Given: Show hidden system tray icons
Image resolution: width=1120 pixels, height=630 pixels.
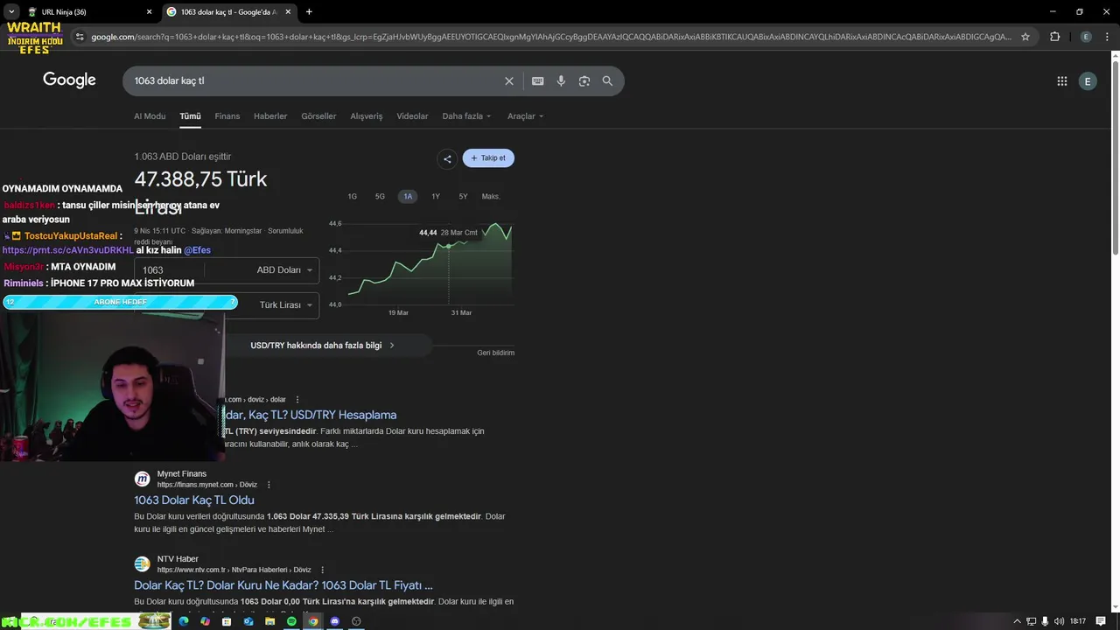Looking at the screenshot, I should point(1017,621).
